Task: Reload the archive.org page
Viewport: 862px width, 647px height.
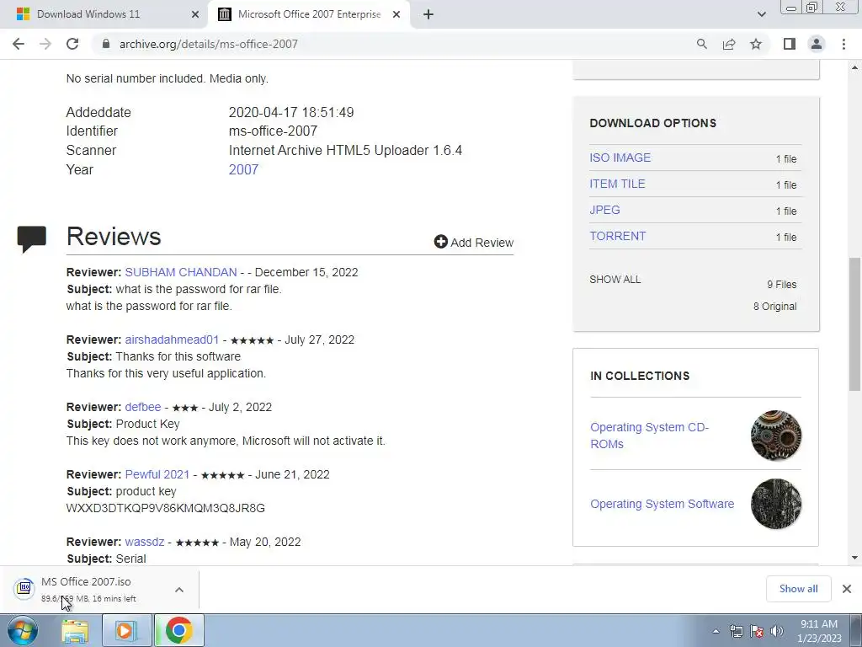Action: pyautogui.click(x=72, y=44)
